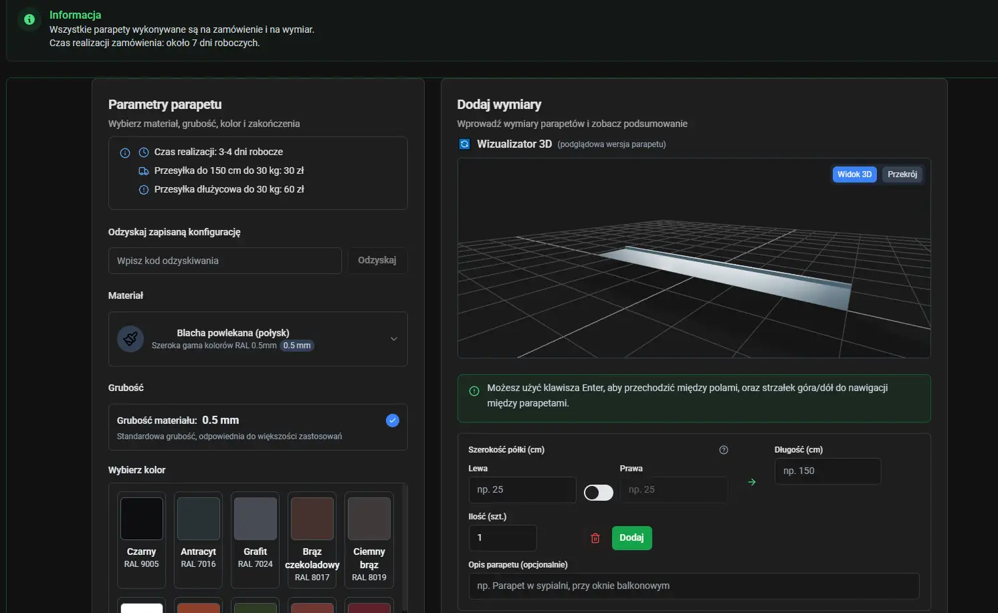Click the truck icon beside Przesyłka
Screen dimensions: 998x613
[x=144, y=171]
